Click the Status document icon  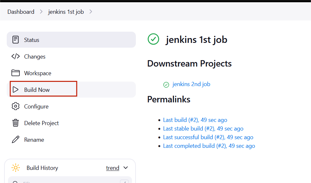click(15, 40)
